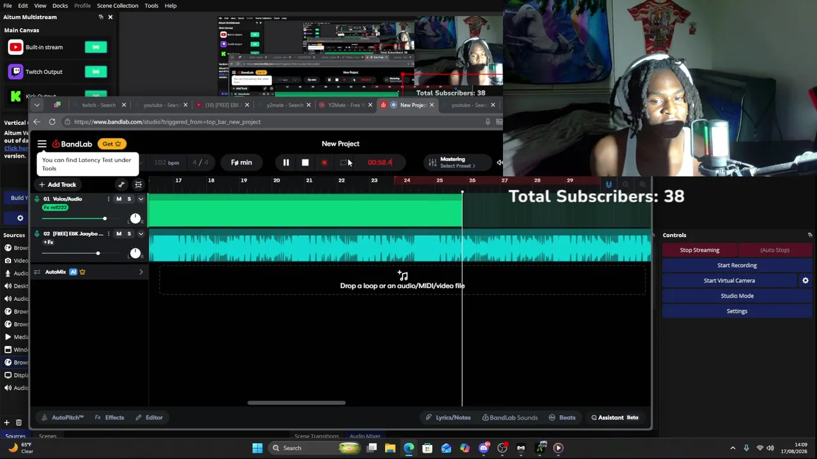Open options menu for 02 [FREE] EBK track
Screen dimensions: 817x459
[x=109, y=234]
